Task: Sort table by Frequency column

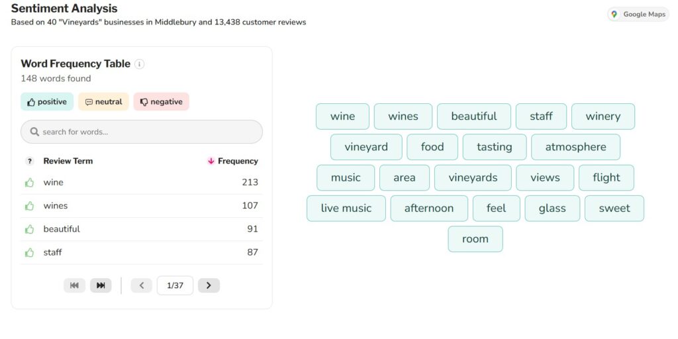Action: click(233, 161)
